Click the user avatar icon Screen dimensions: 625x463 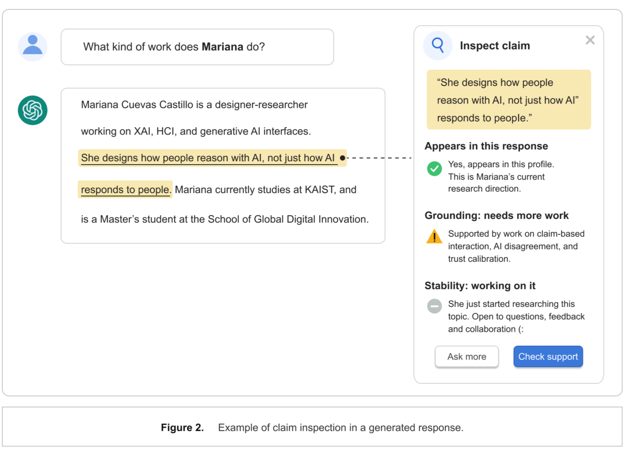[x=33, y=47]
